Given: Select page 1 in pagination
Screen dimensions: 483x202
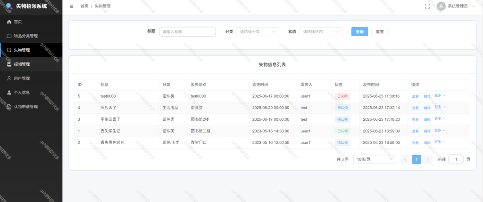Looking at the screenshot, I should tap(416, 159).
